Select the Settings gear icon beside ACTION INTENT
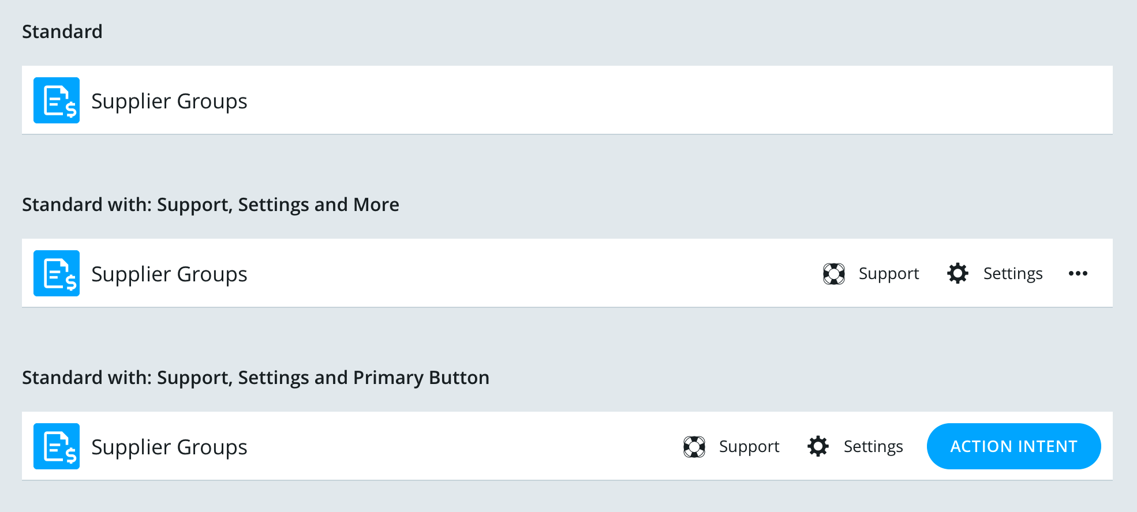1137x512 pixels. (x=818, y=446)
